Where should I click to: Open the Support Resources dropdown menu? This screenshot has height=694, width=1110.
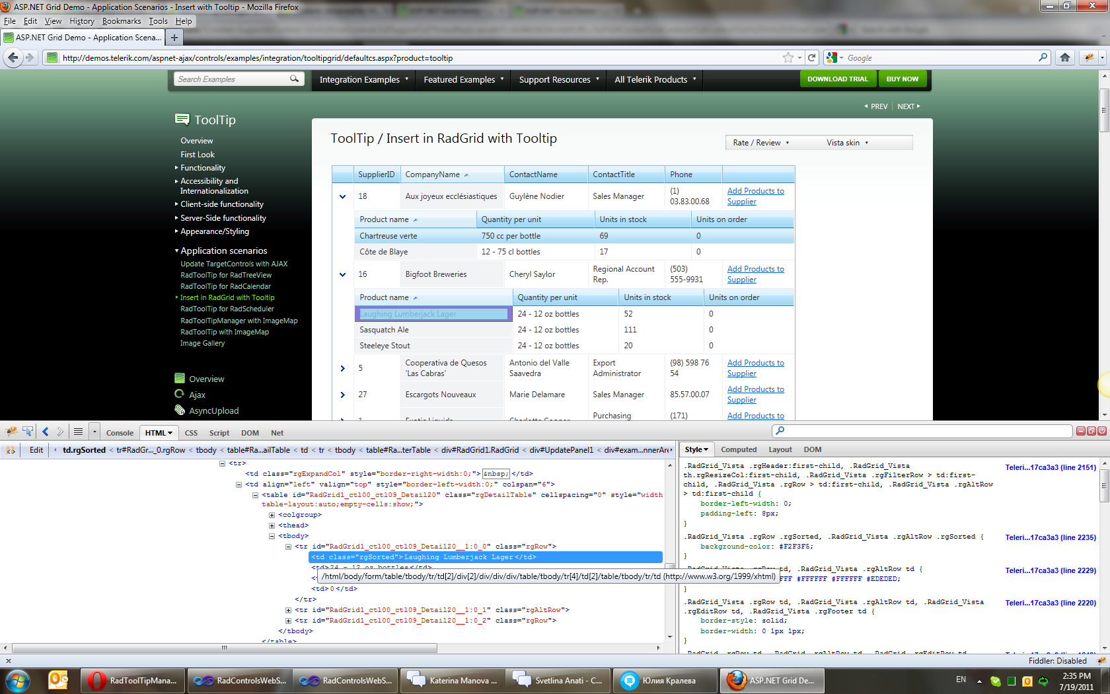(560, 79)
